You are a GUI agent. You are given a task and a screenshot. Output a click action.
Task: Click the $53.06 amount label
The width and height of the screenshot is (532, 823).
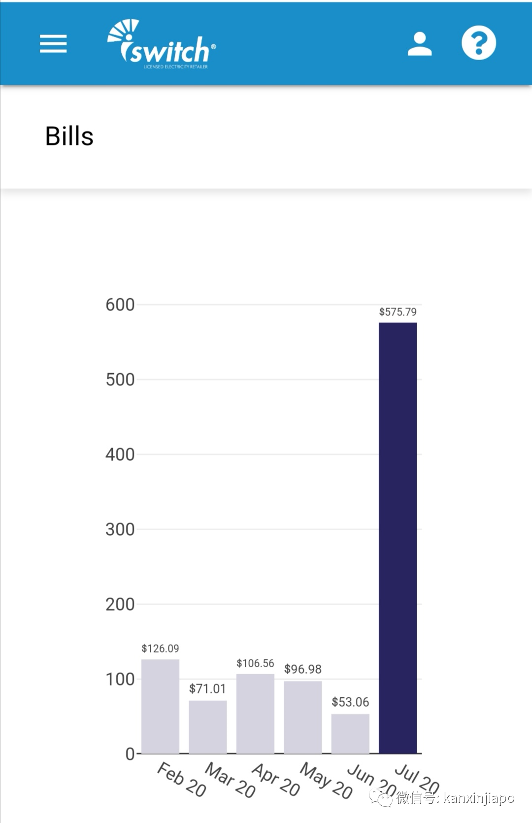coord(350,702)
